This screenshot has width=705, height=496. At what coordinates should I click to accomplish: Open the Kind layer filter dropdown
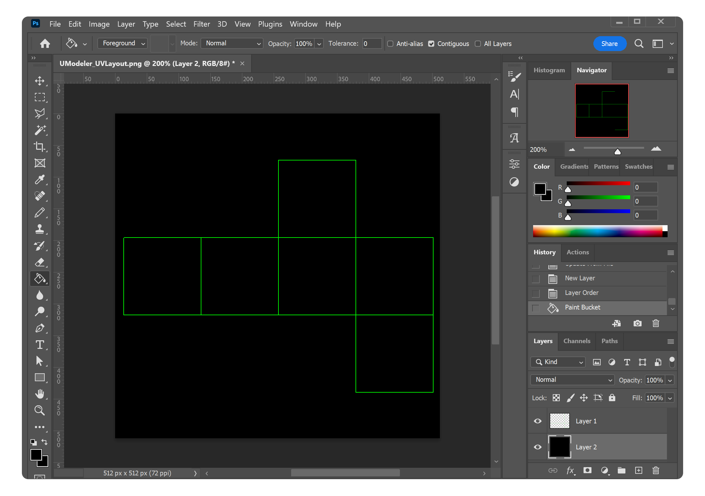tap(558, 362)
